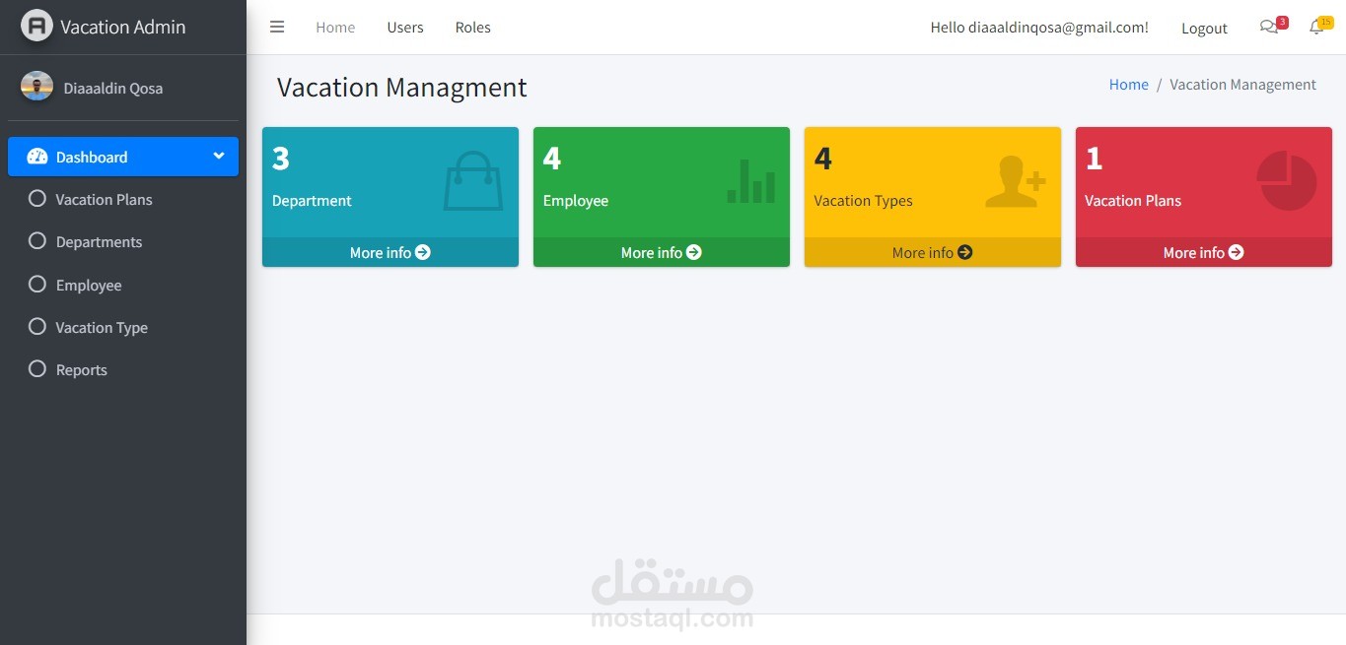Collapse the Dashboard menu via its chevron
This screenshot has width=1346, height=645.
pyautogui.click(x=218, y=156)
